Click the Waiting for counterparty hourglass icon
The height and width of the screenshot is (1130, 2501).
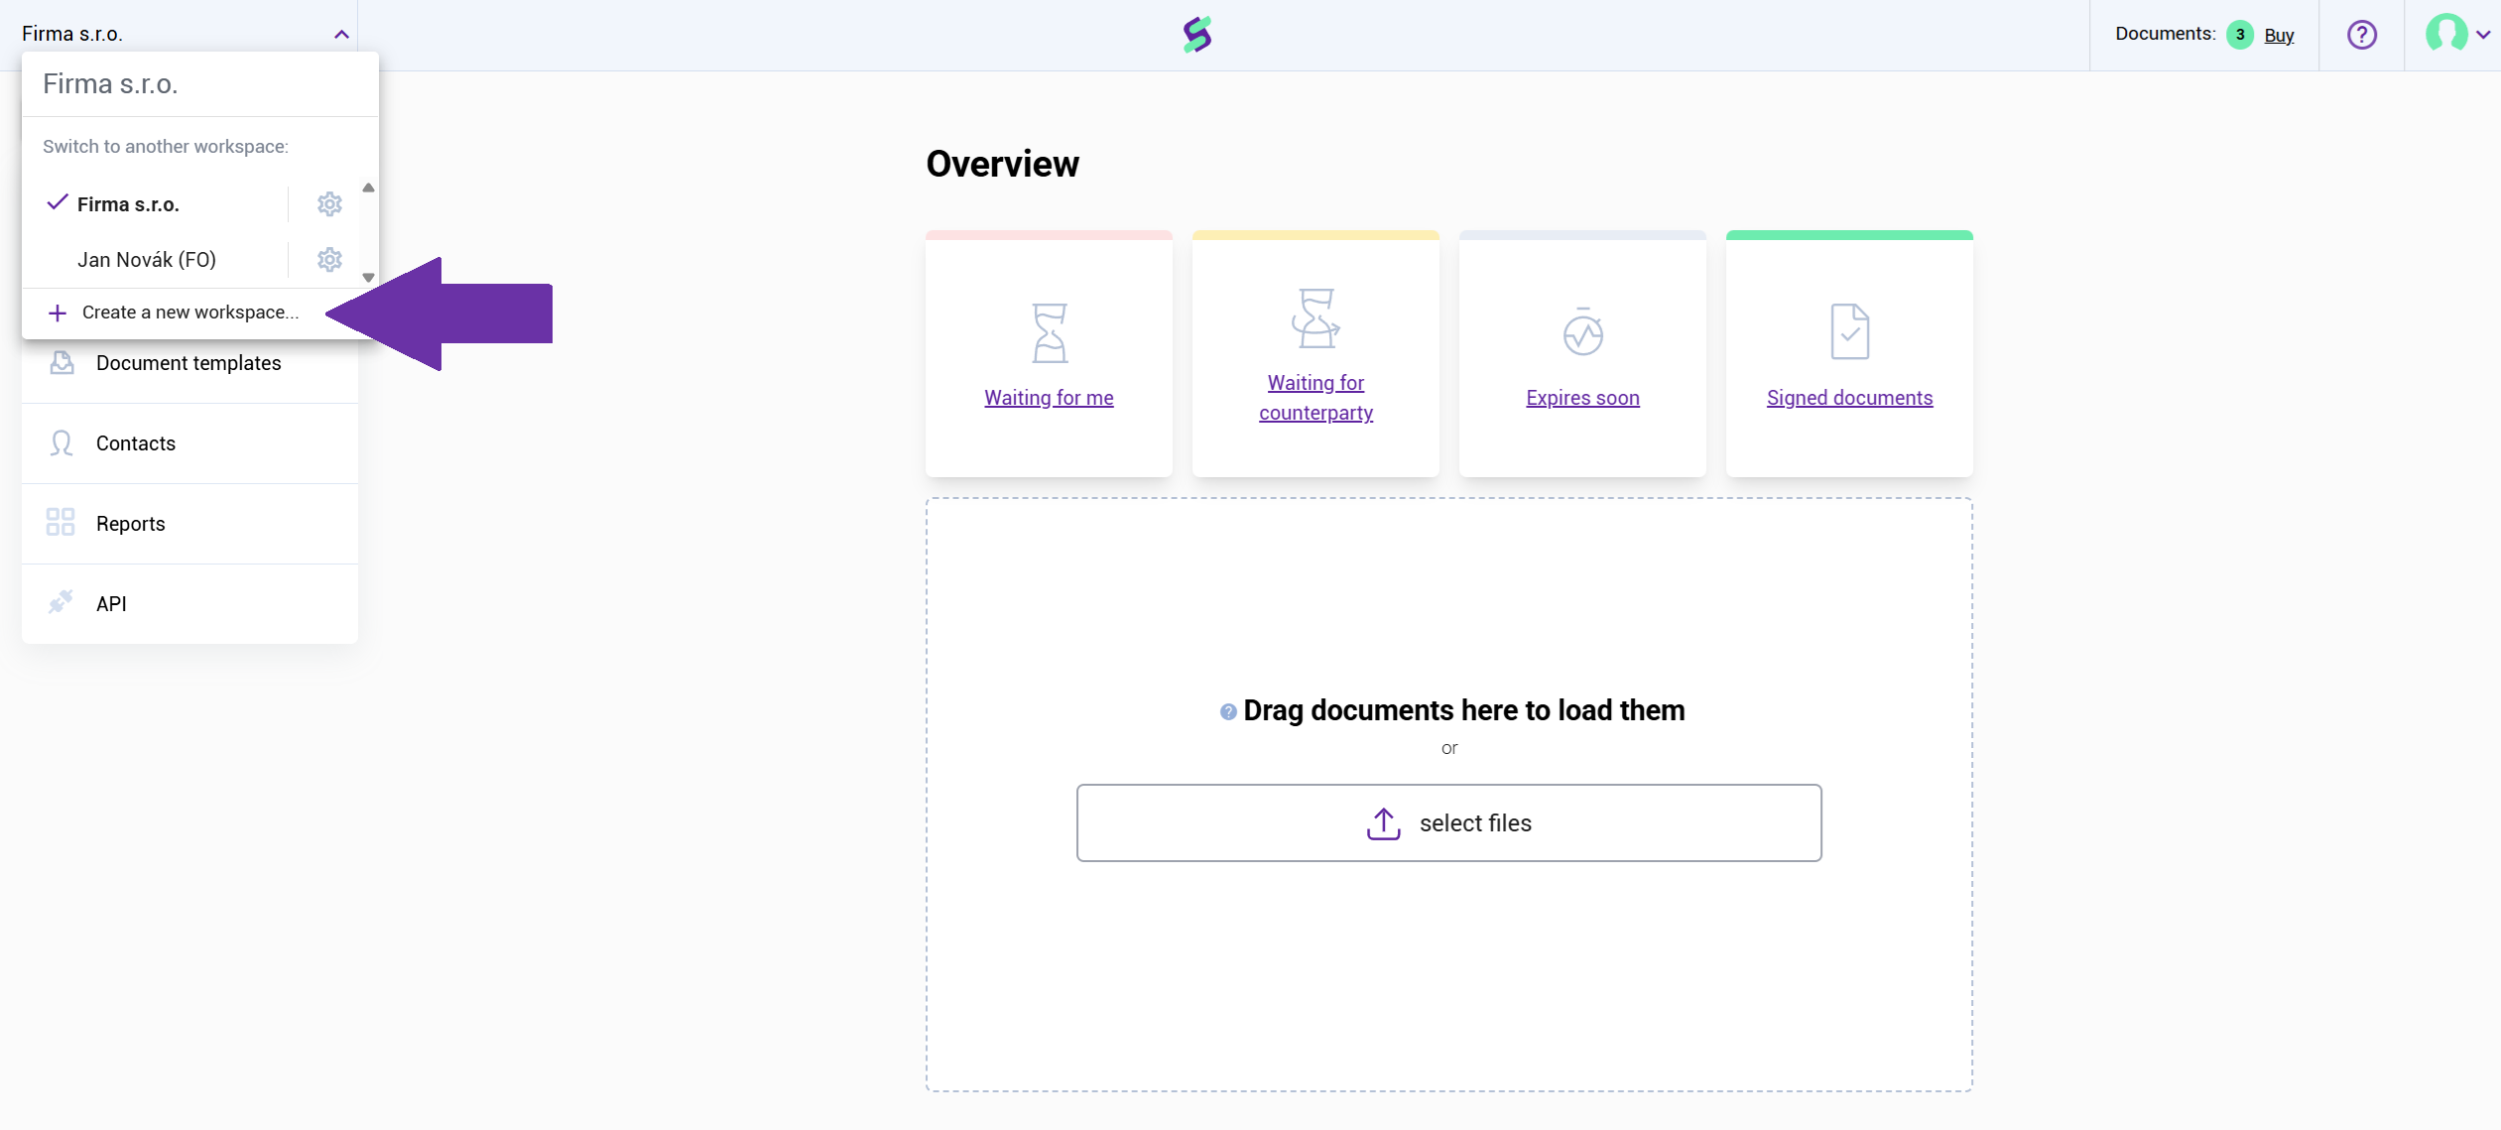click(1315, 318)
